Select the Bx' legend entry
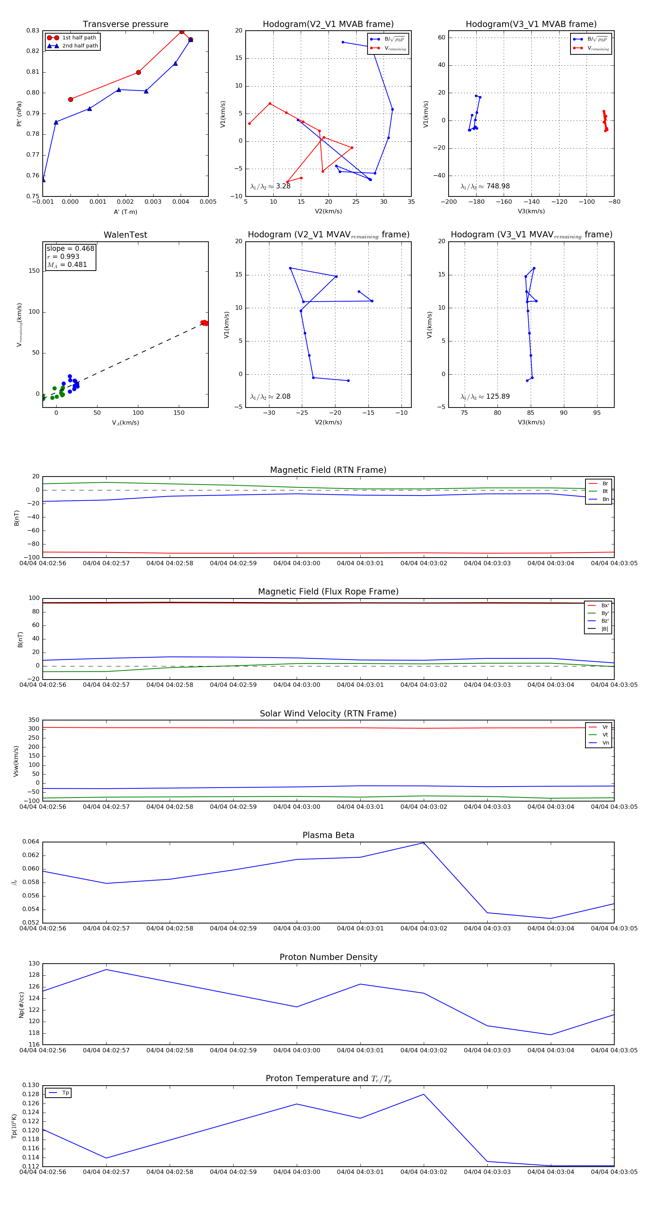This screenshot has height=1205, width=657. coord(598,605)
